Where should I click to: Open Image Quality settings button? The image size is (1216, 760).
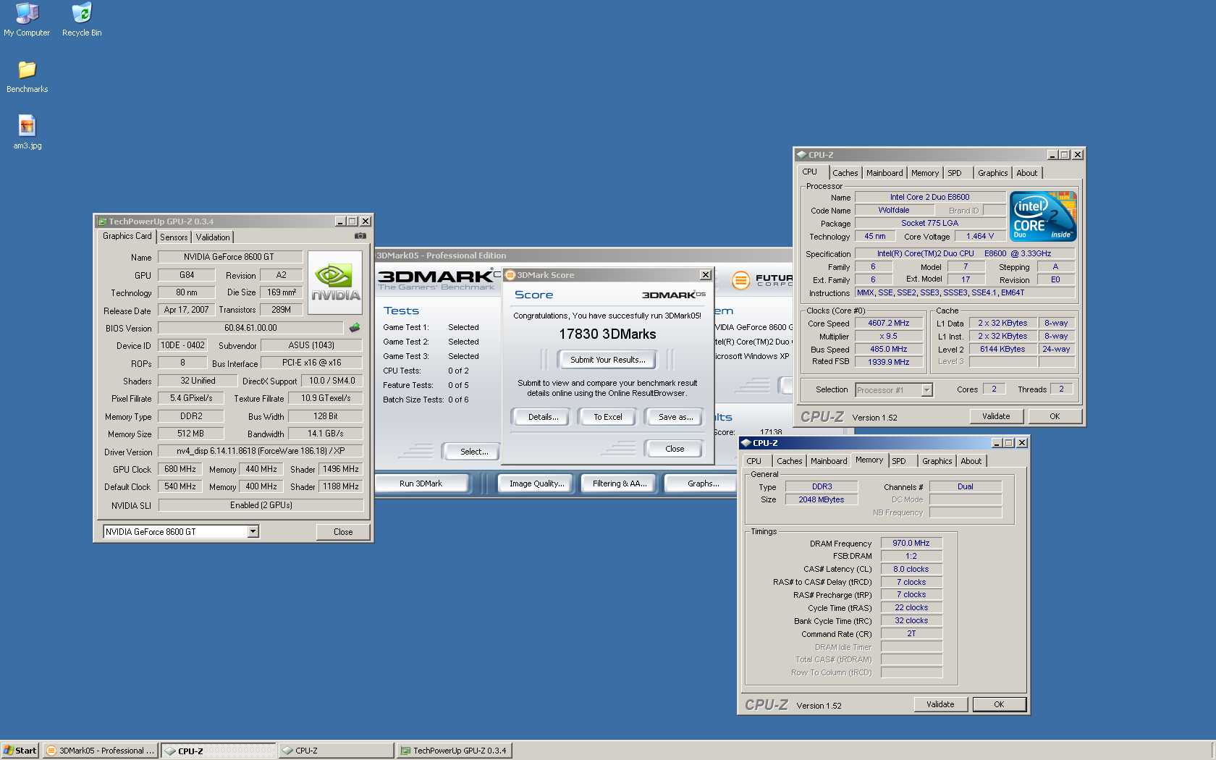pos(536,484)
